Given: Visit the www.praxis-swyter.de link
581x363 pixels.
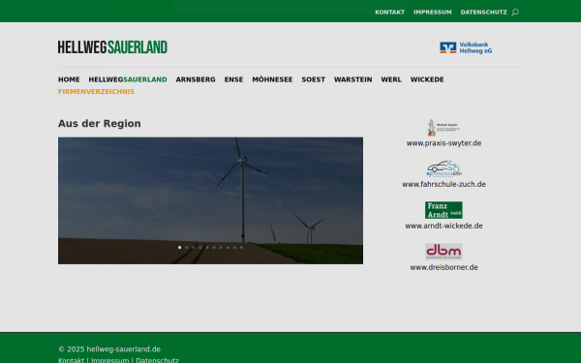Looking at the screenshot, I should (443, 143).
